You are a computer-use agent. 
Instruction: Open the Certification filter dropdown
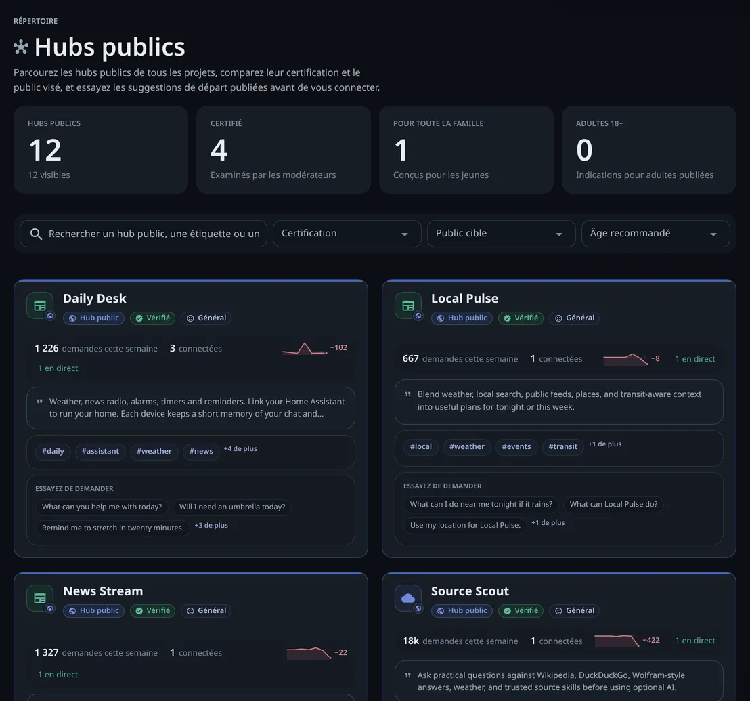pos(347,234)
